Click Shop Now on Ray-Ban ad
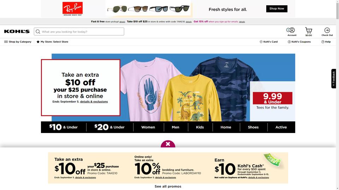Viewport: 339px width, 190px height. [x=277, y=8]
